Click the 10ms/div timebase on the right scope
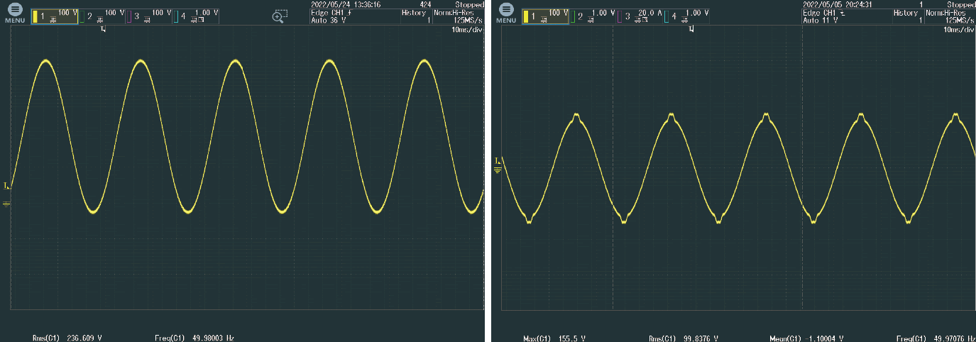The height and width of the screenshot is (342, 976). click(958, 30)
